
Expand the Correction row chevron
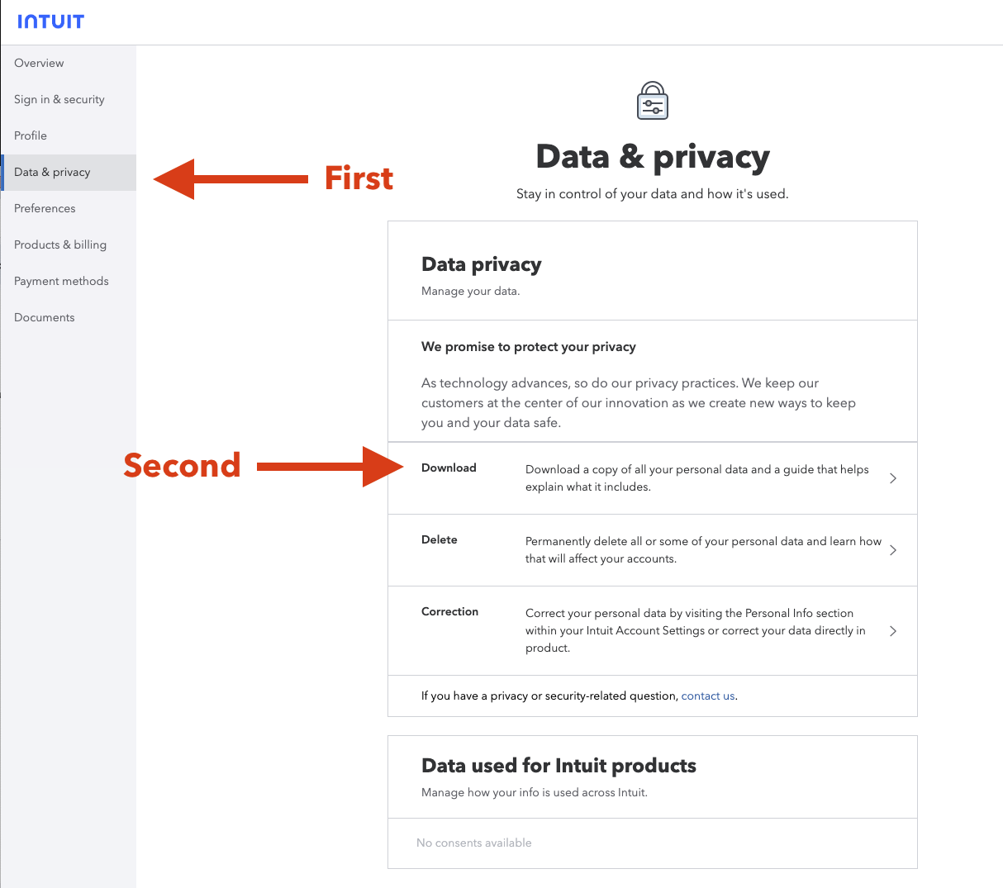[892, 630]
